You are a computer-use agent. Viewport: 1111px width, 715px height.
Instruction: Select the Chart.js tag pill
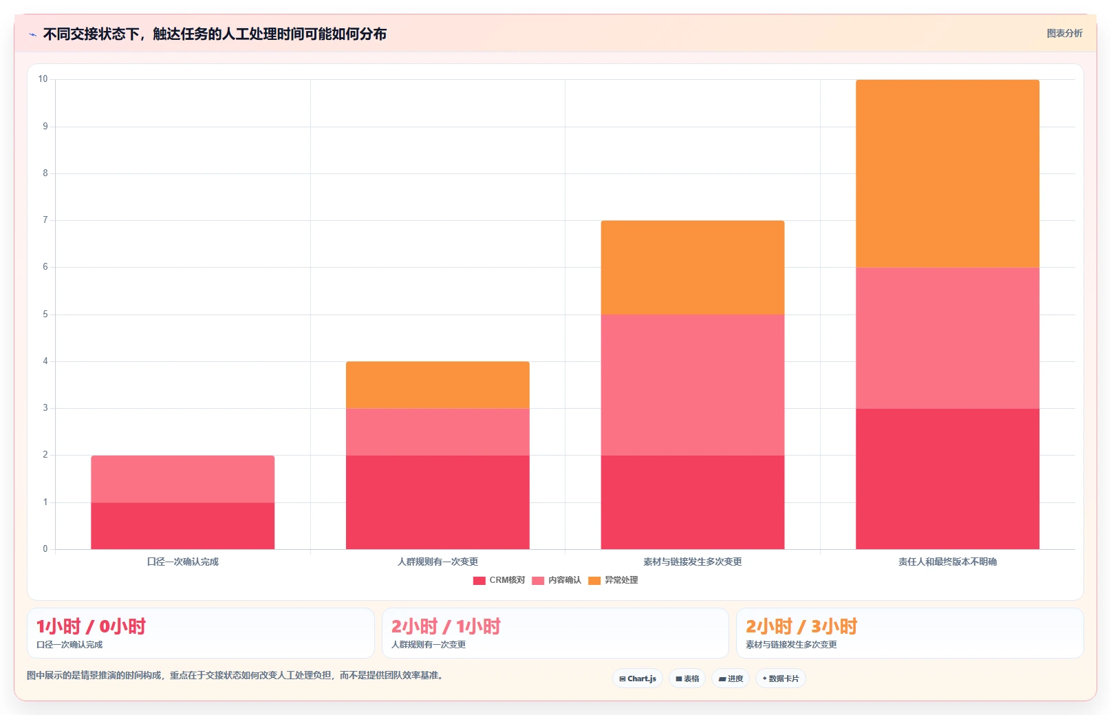638,679
